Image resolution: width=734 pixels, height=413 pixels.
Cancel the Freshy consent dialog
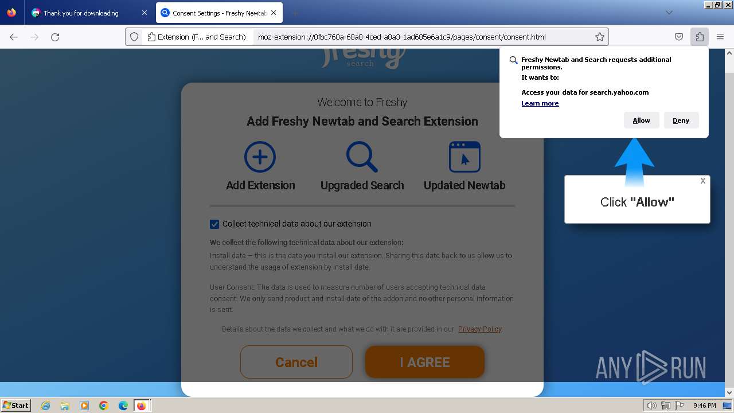point(296,362)
